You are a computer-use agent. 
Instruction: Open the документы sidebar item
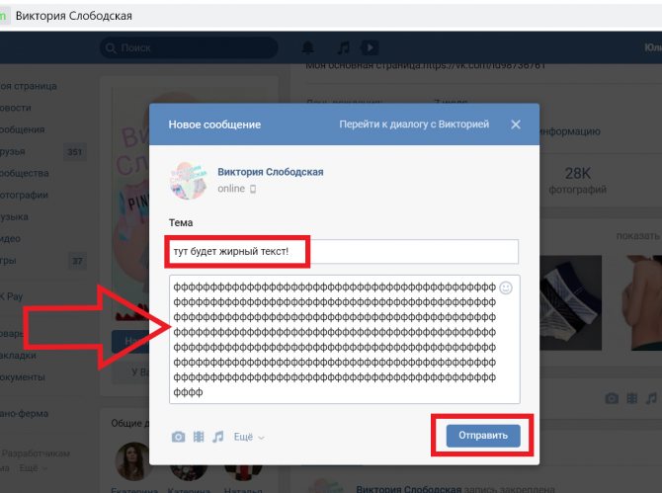[23, 377]
